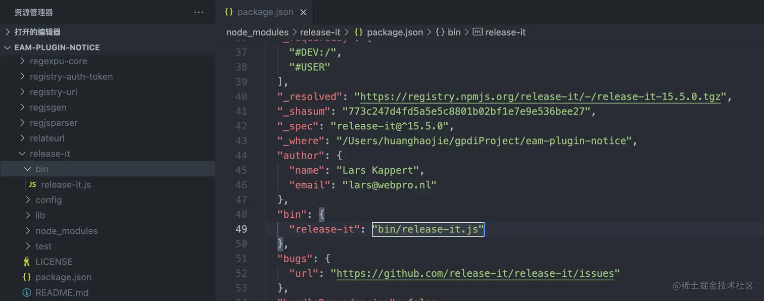The image size is (764, 301).
Task: Click release-it folder in breadcrumb path
Action: (320, 32)
